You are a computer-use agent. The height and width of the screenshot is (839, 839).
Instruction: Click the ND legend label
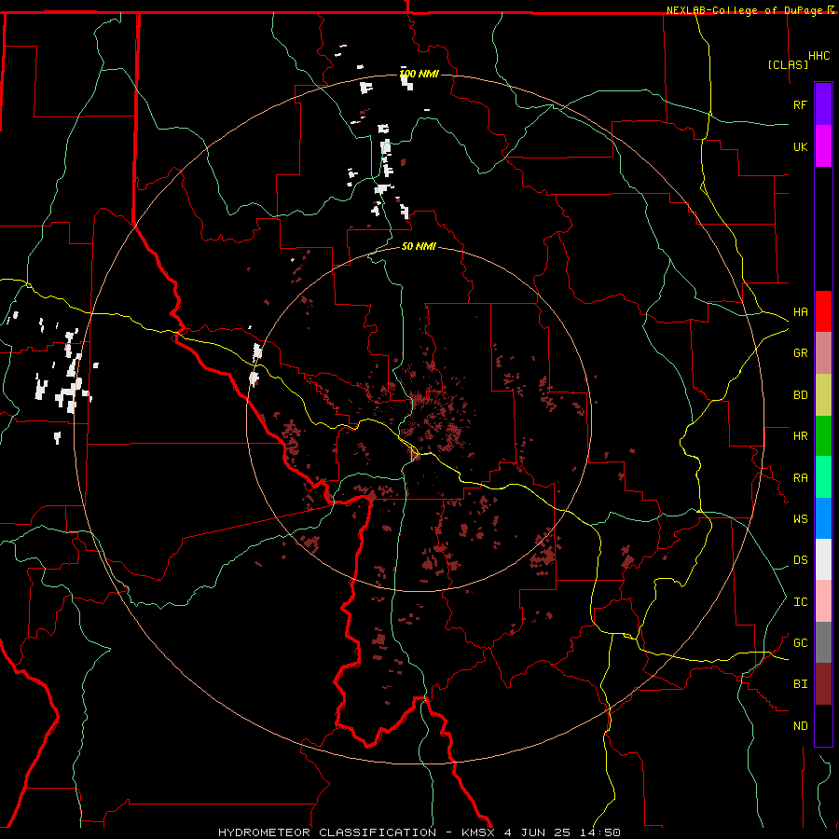(800, 726)
